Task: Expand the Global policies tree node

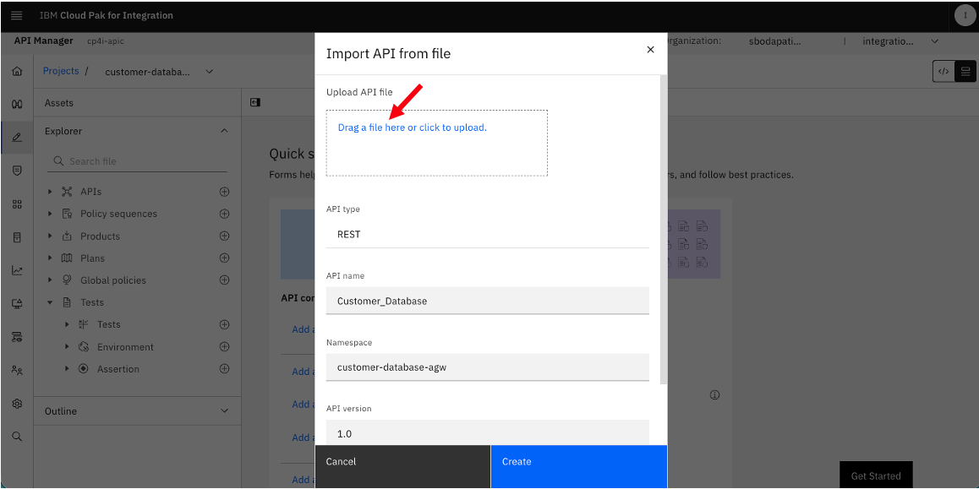Action: 50,280
